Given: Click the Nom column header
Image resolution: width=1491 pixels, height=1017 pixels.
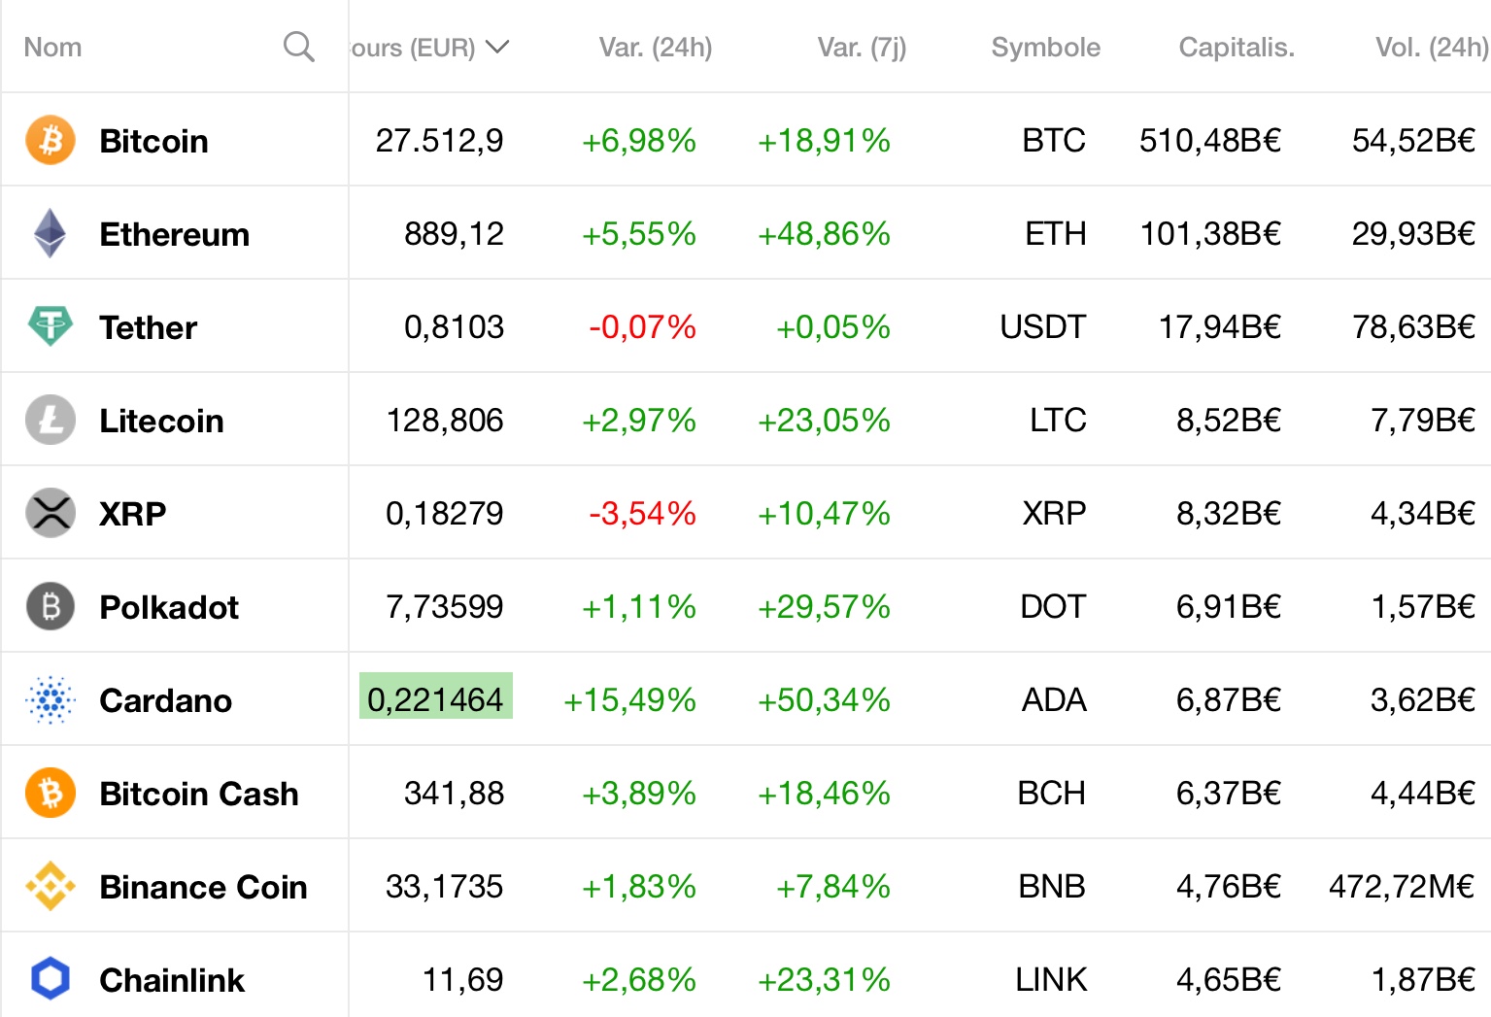Looking at the screenshot, I should (52, 48).
